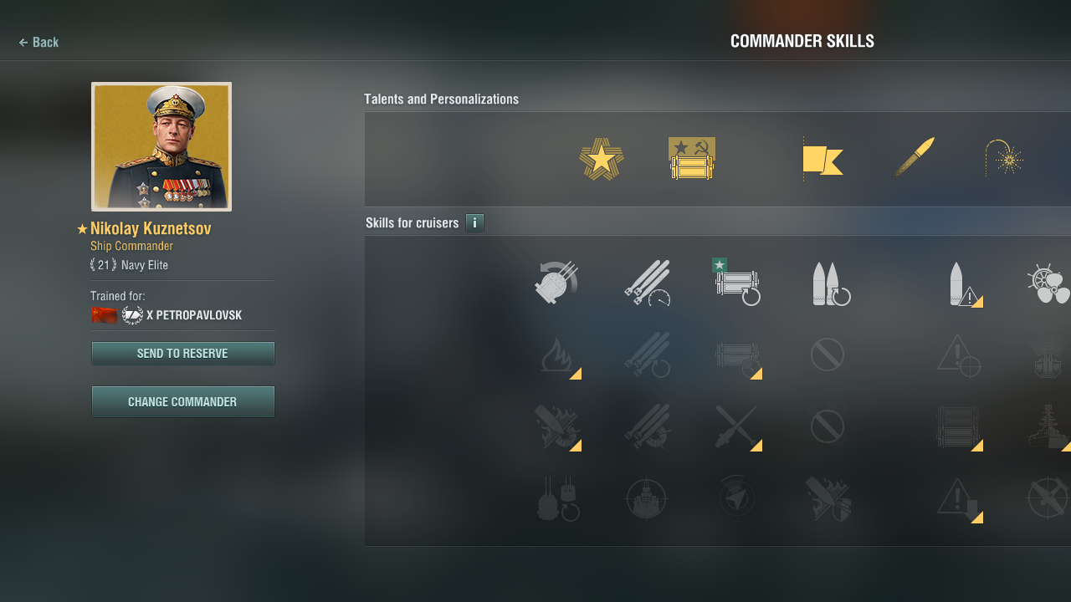Screen dimensions: 1071x602
Task: Select the starred torpedo reload skill
Action: pyautogui.click(x=736, y=283)
